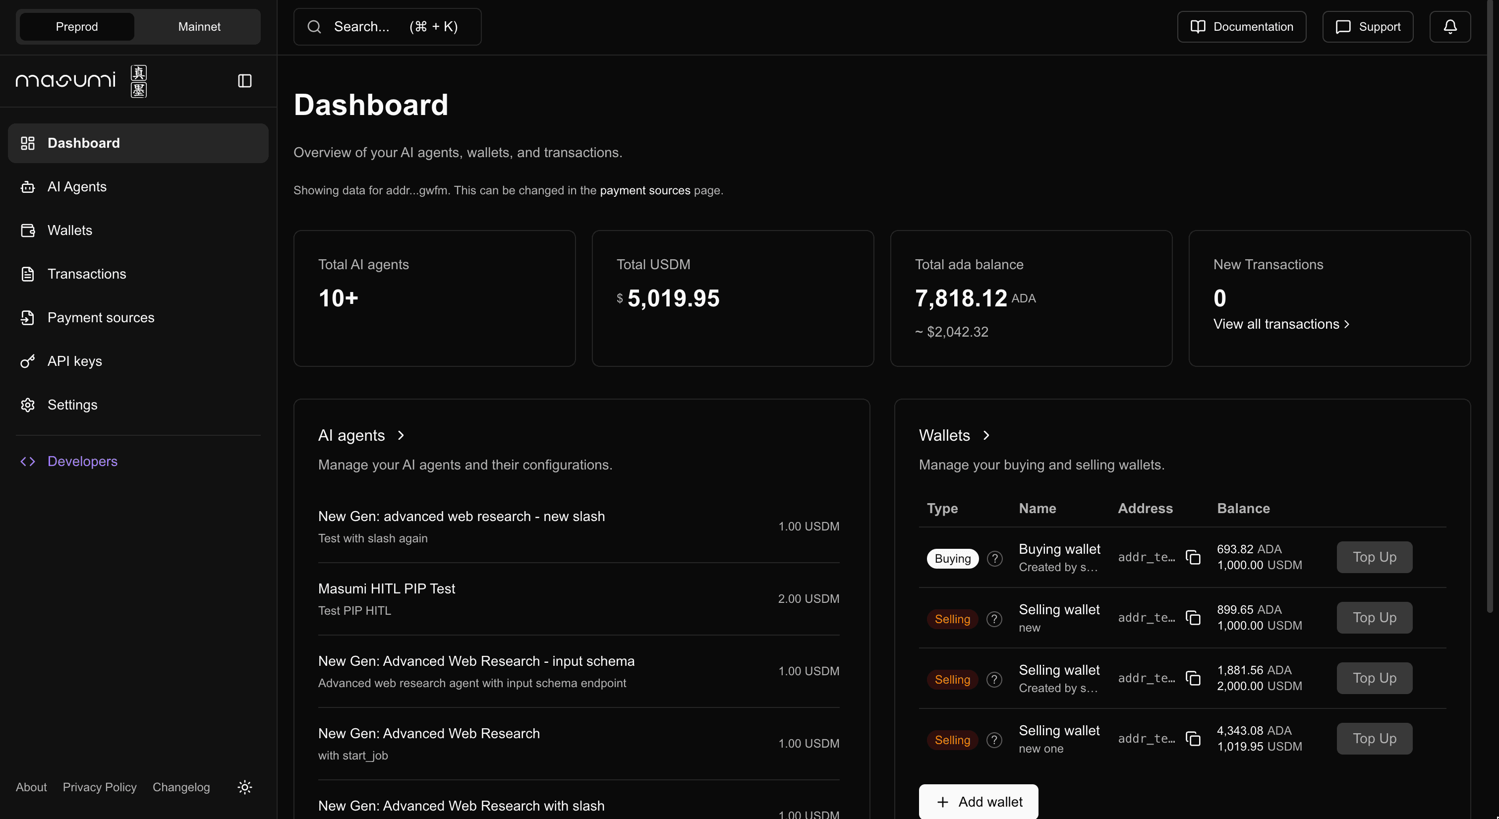1499x819 pixels.
Task: Copy address of Selling wallet 'new one'
Action: point(1193,739)
